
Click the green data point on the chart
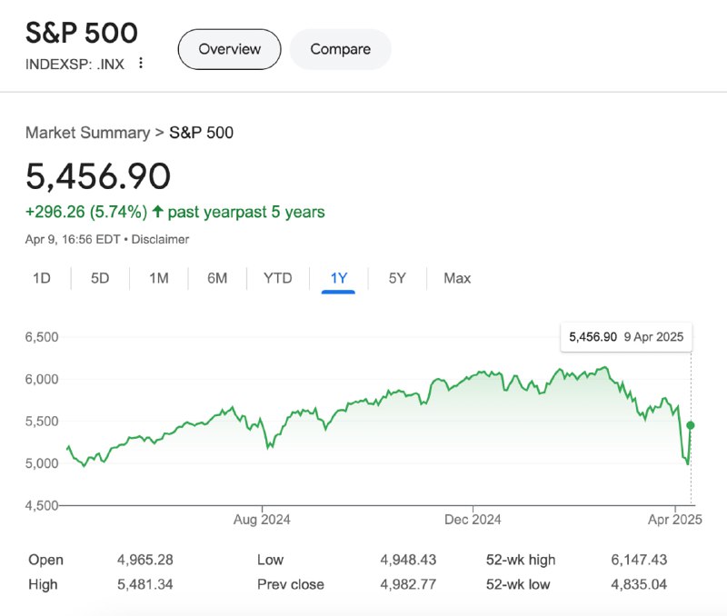coord(691,425)
